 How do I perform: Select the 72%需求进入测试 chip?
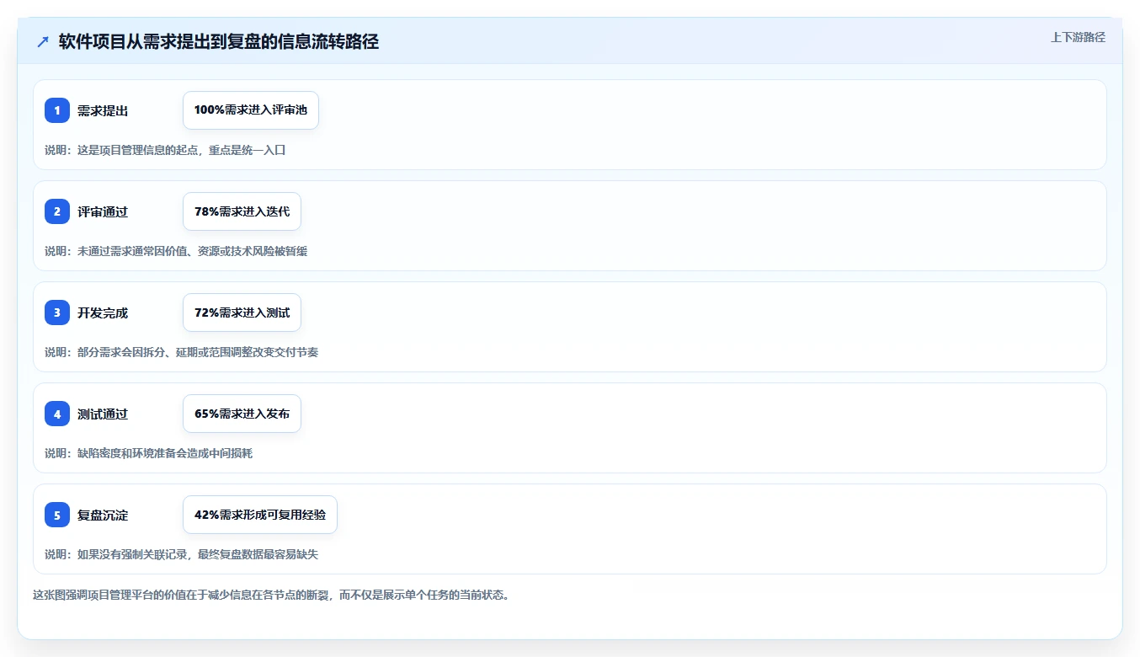pyautogui.click(x=242, y=312)
